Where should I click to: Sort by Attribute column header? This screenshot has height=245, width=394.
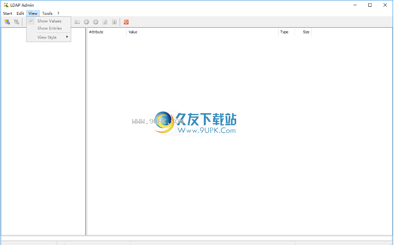click(x=107, y=32)
